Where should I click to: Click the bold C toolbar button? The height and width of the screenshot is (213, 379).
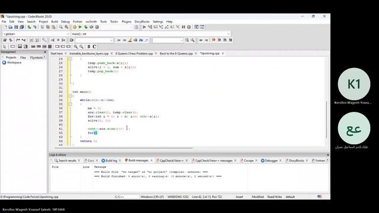(95, 47)
